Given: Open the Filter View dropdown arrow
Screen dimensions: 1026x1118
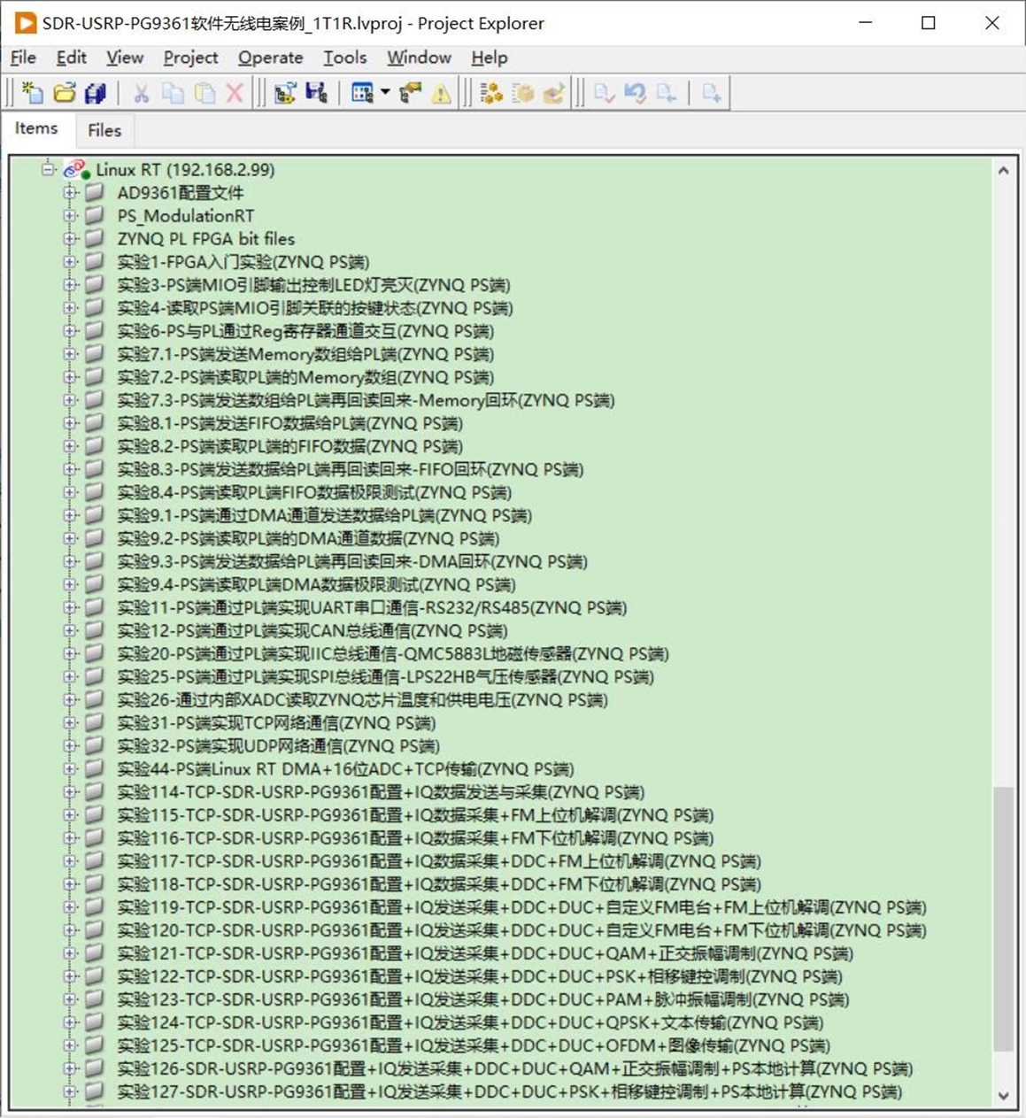Looking at the screenshot, I should (x=385, y=92).
